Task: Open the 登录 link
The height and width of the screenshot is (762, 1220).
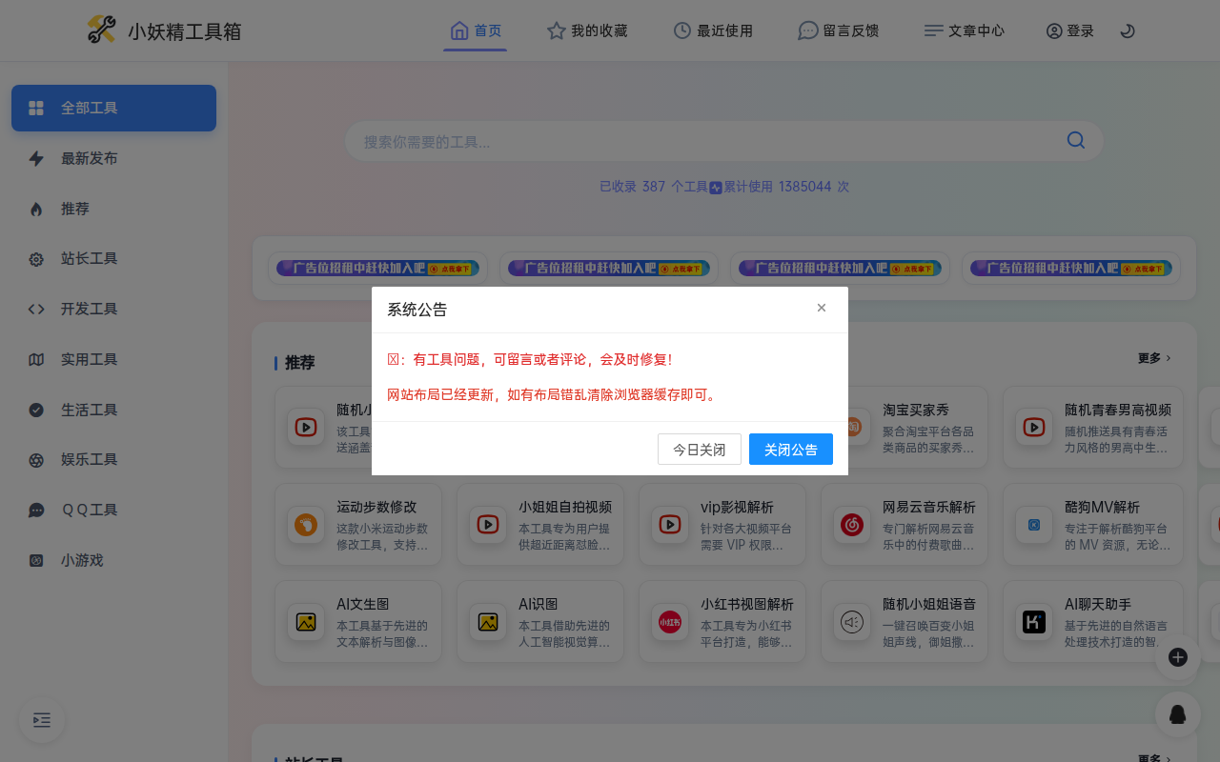Action: pyautogui.click(x=1068, y=30)
